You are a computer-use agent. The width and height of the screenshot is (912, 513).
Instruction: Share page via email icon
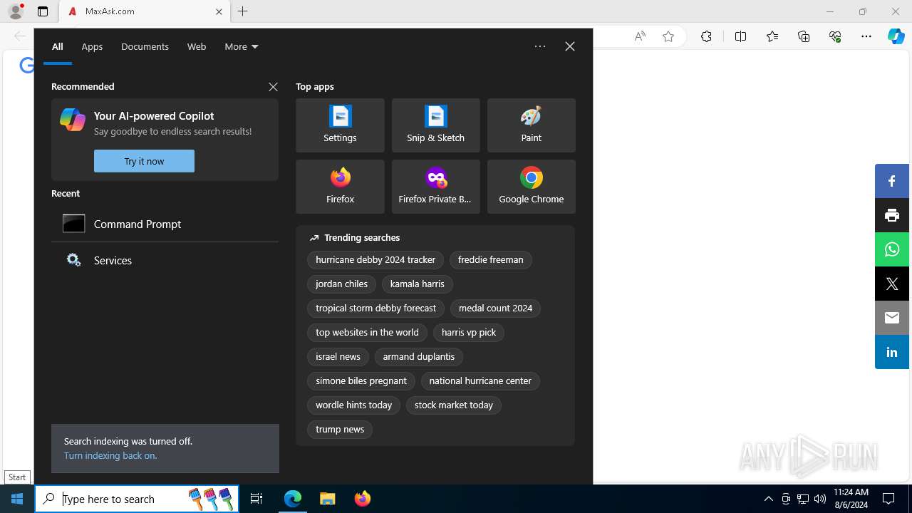tap(892, 318)
